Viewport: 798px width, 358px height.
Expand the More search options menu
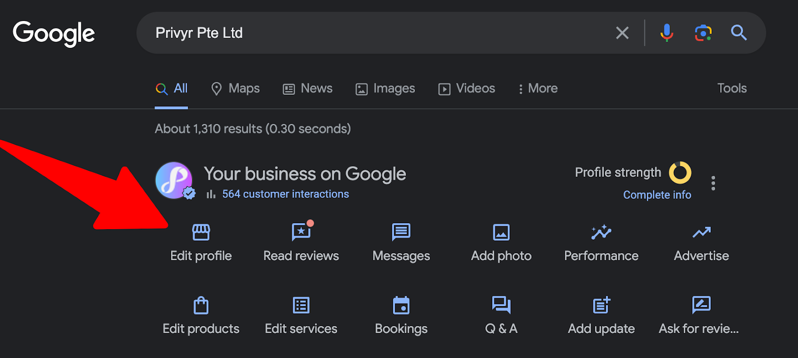[538, 89]
